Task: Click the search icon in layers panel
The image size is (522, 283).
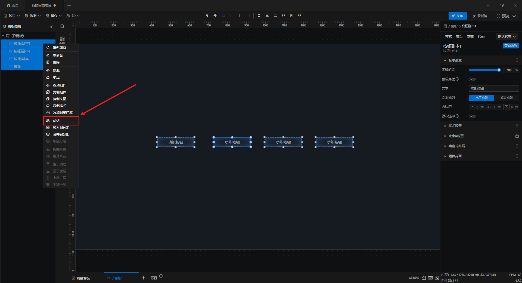Action: click(62, 26)
